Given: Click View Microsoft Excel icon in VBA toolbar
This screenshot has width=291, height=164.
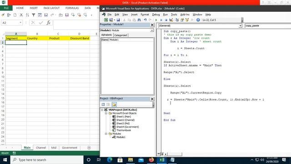Looking at the screenshot, I should tap(106, 20).
